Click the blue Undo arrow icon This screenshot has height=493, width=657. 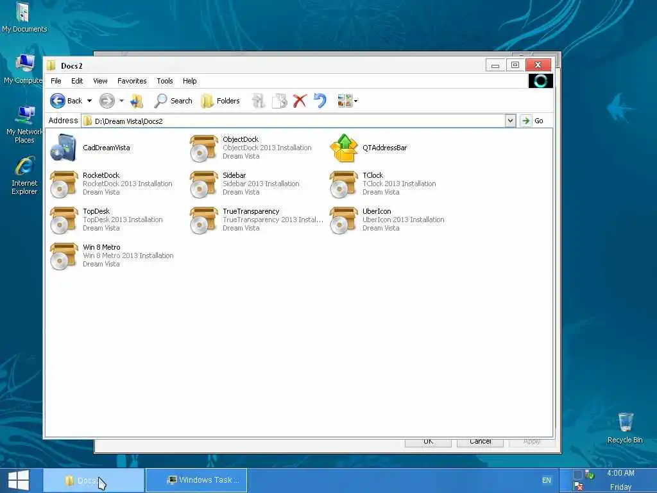[x=320, y=101]
